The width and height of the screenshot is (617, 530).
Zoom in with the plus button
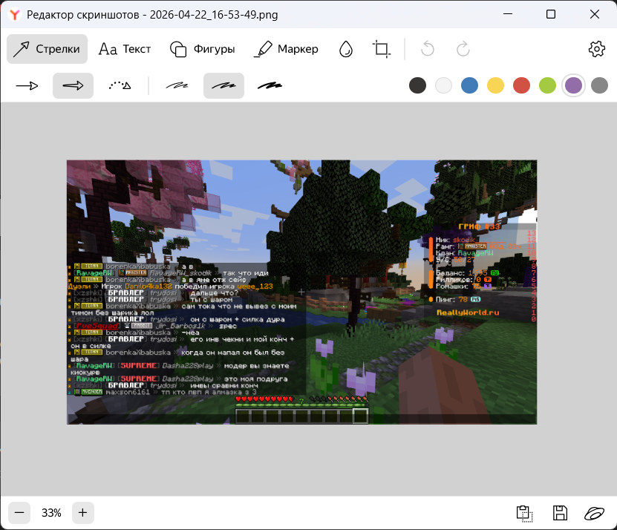pyautogui.click(x=82, y=512)
